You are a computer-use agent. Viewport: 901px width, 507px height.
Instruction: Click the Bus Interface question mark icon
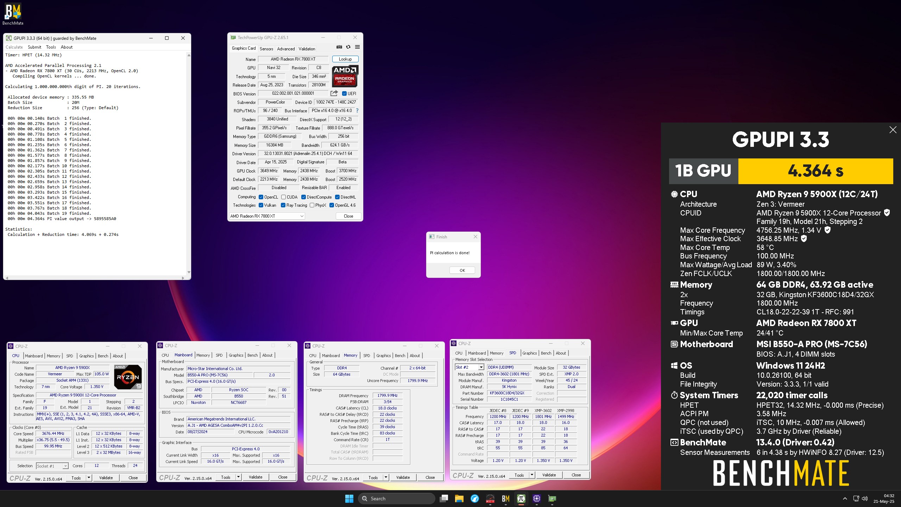pos(357,111)
